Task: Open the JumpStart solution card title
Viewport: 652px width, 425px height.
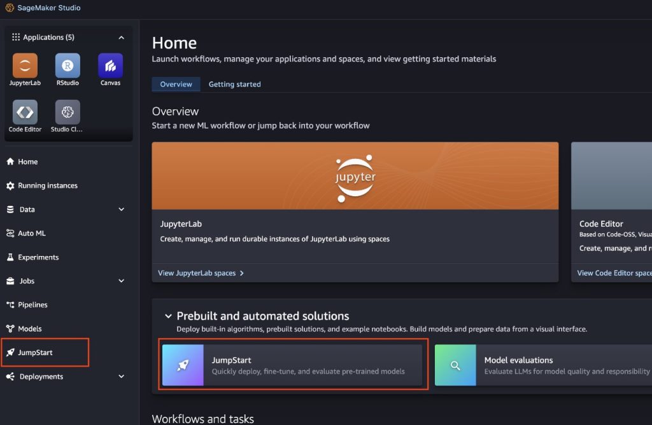Action: [231, 360]
